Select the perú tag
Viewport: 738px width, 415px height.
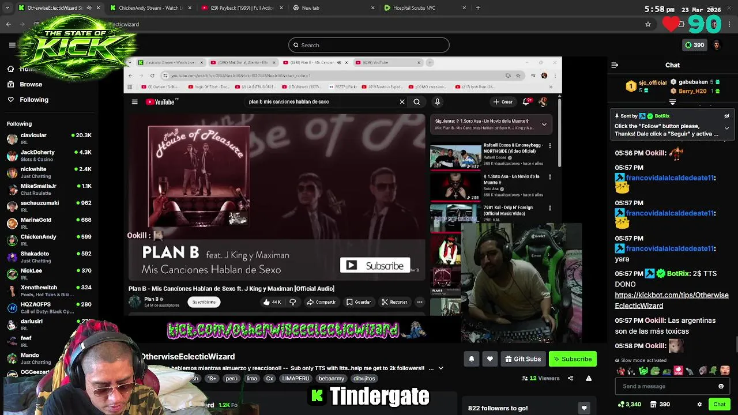coord(231,379)
